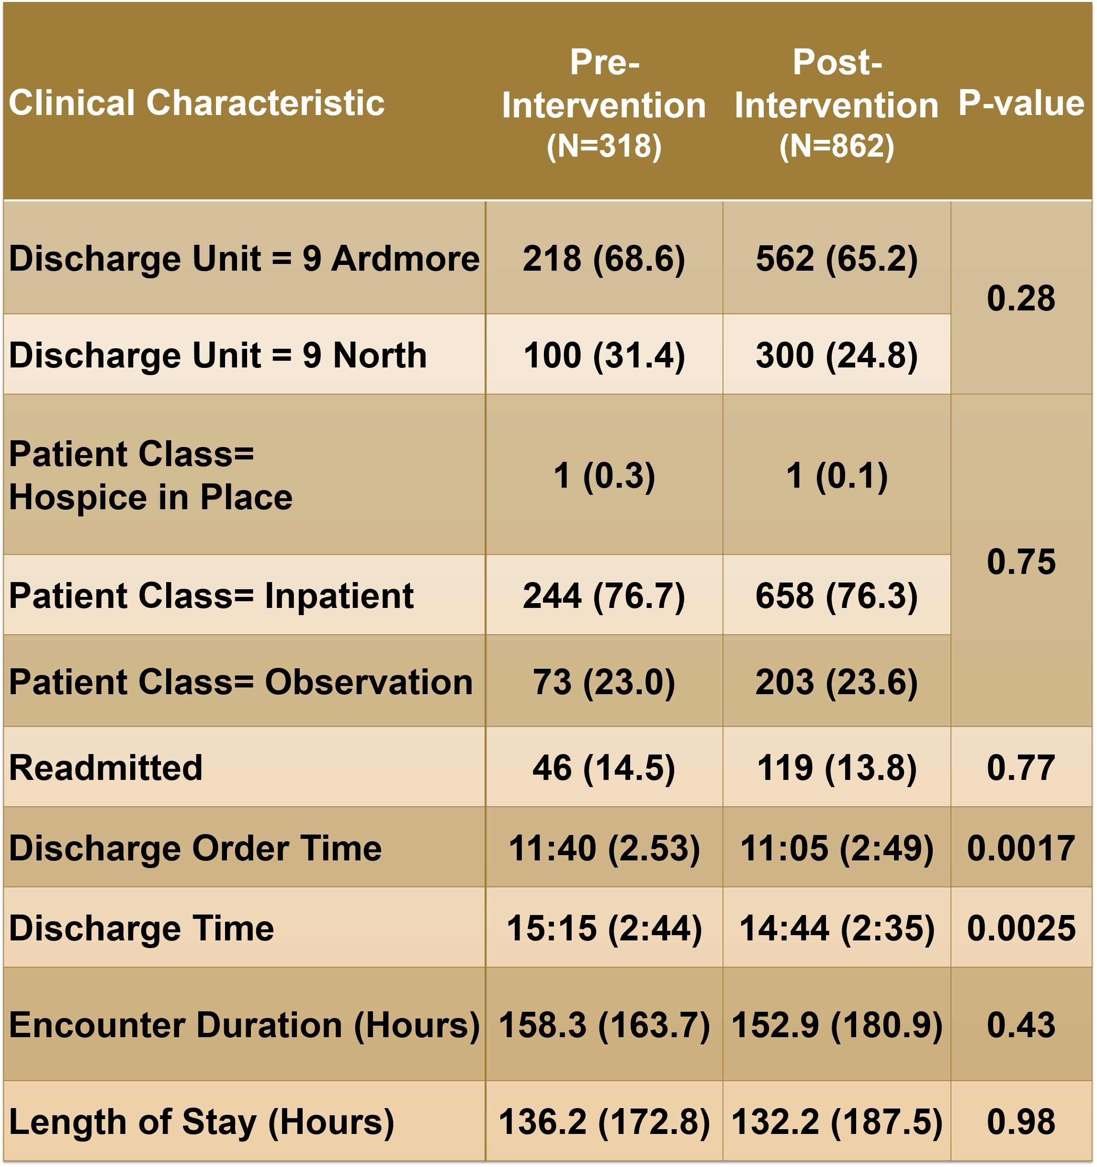Screen dimensions: 1097x1167
Task: Select the Discharge Unit = 9 North row label
Action: 218,355
